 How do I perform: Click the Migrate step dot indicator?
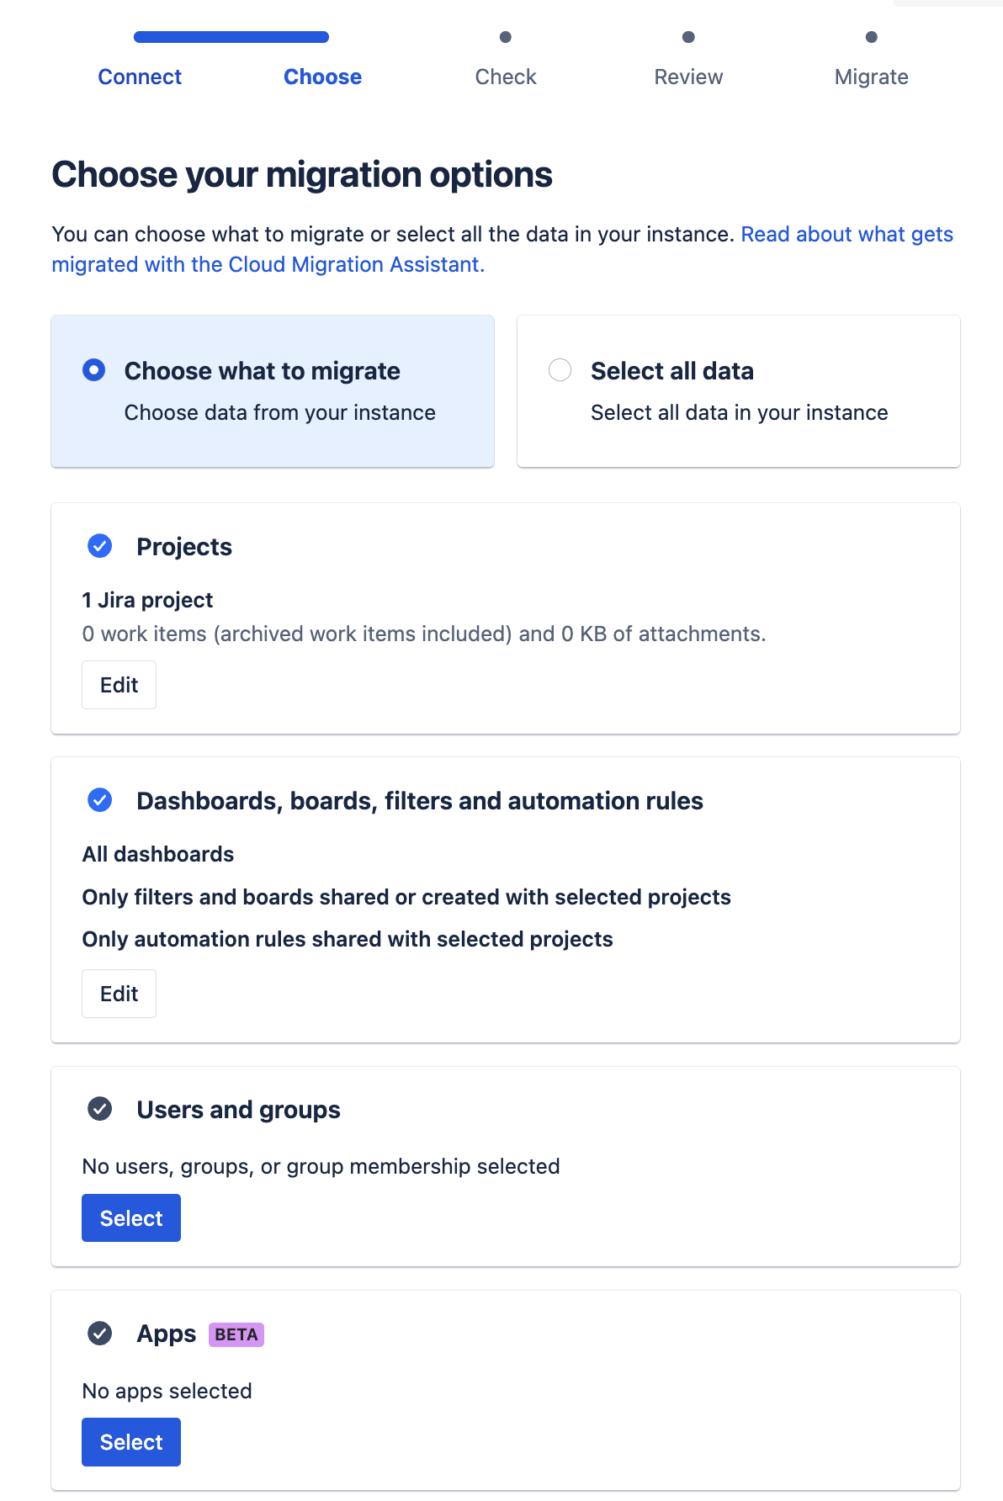[x=872, y=37]
